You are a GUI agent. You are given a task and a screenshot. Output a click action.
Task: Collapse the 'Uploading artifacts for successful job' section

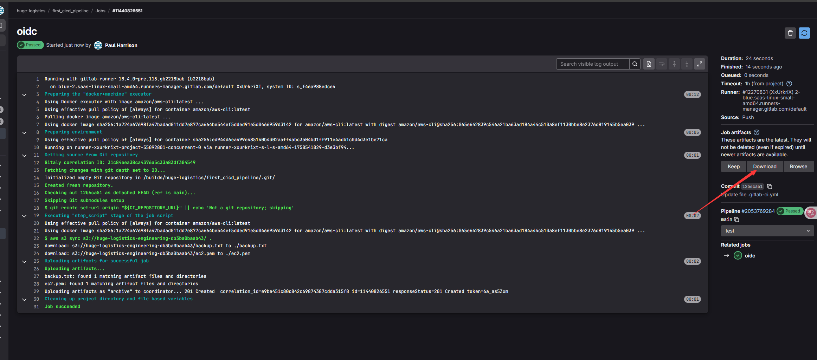coord(24,261)
